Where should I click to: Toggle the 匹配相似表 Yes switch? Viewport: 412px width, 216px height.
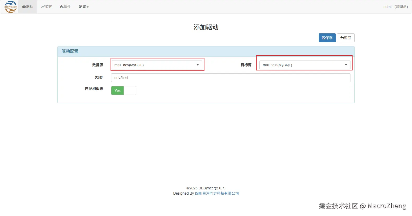pos(124,91)
